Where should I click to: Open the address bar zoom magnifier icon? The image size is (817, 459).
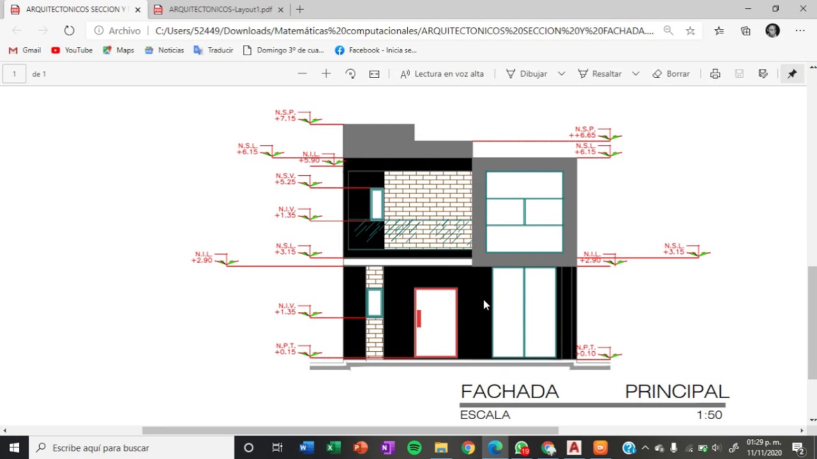tap(668, 31)
